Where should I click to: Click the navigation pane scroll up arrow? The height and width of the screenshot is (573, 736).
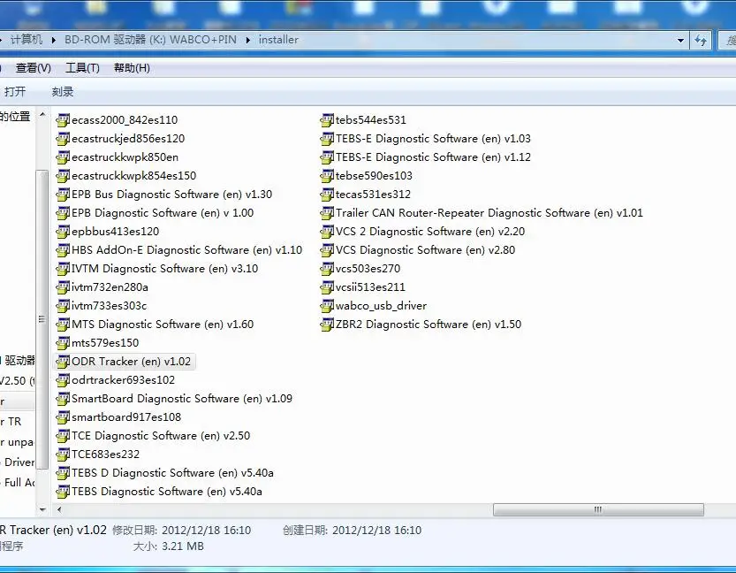tap(42, 114)
